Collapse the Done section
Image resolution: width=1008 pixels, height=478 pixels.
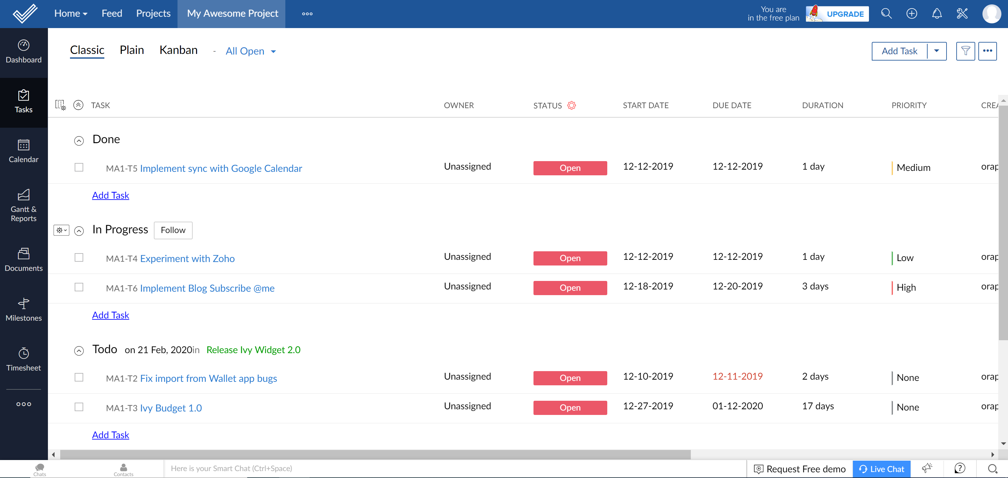pos(79,141)
